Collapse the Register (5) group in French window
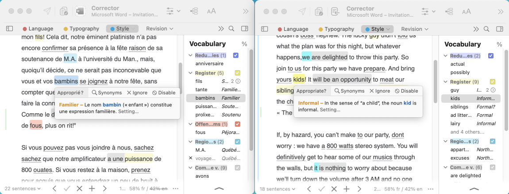The width and height of the screenshot is (509, 194). click(x=190, y=73)
